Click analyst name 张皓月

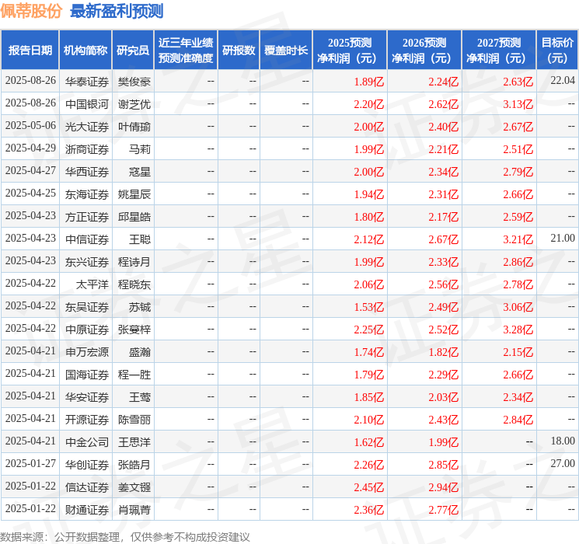click(x=134, y=465)
